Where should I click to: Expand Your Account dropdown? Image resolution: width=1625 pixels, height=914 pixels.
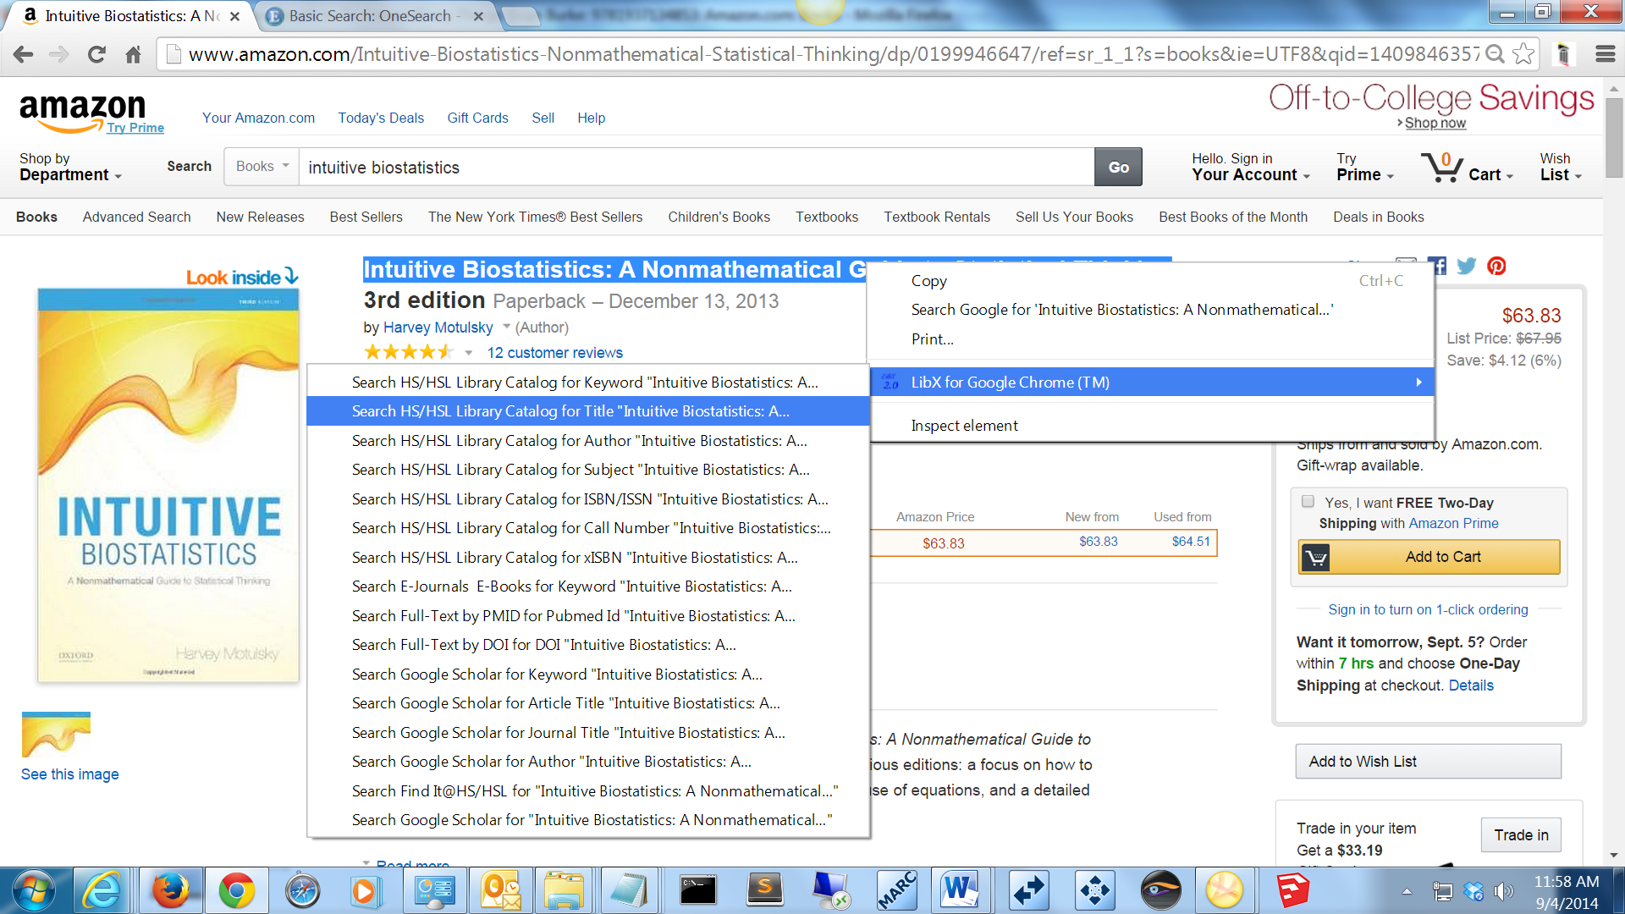point(1251,167)
